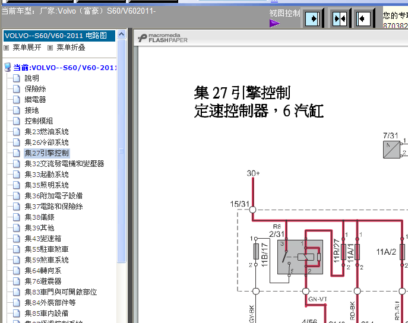
Task: Click the expand-right view control icon
Action: 312,19
